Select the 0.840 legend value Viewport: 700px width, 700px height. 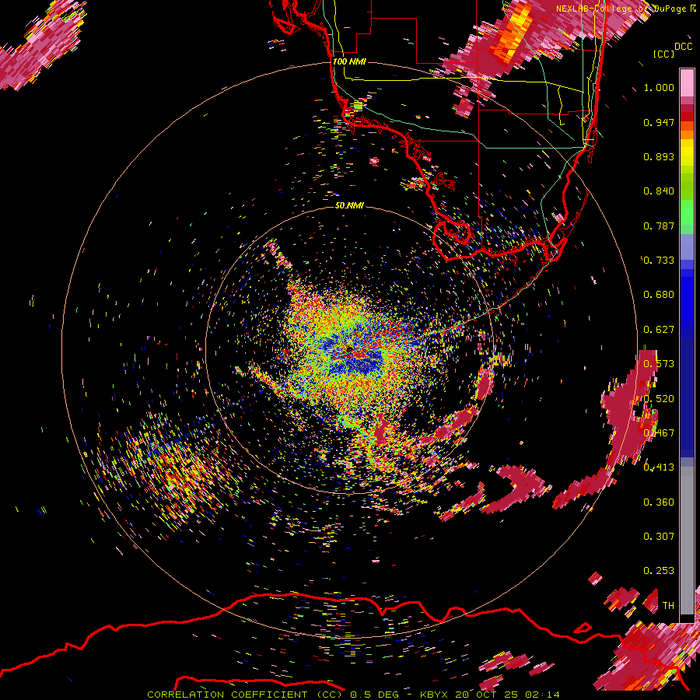(659, 191)
